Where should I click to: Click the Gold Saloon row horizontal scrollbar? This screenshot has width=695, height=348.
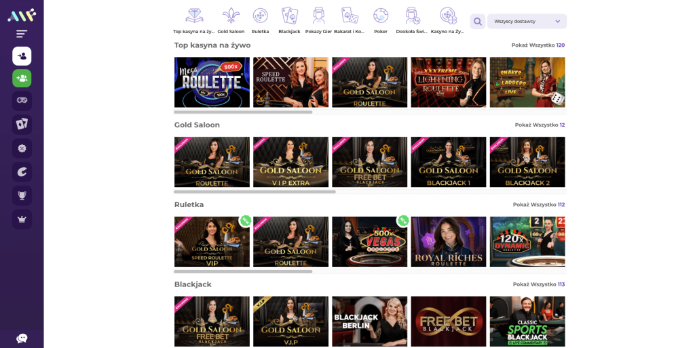[255, 192]
